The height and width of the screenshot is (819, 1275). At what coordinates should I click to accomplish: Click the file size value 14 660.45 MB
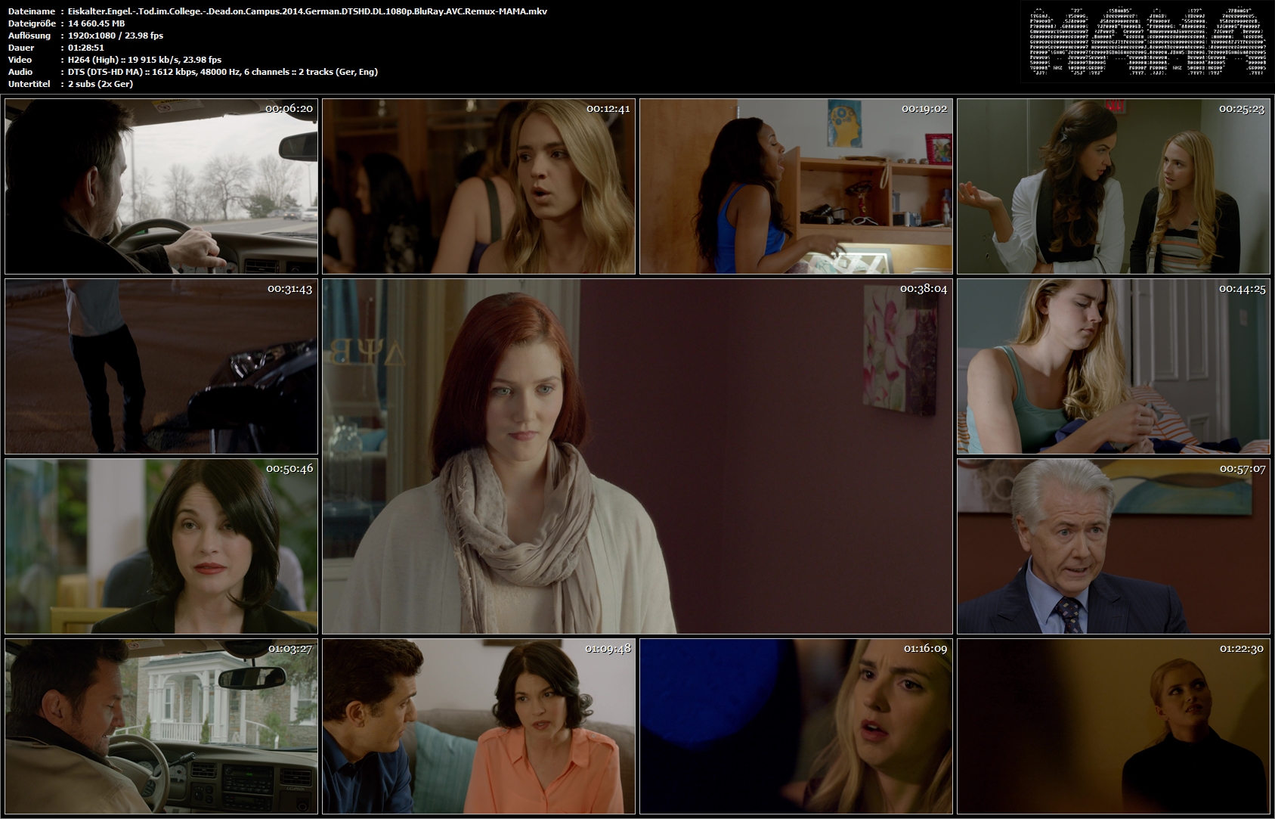97,23
